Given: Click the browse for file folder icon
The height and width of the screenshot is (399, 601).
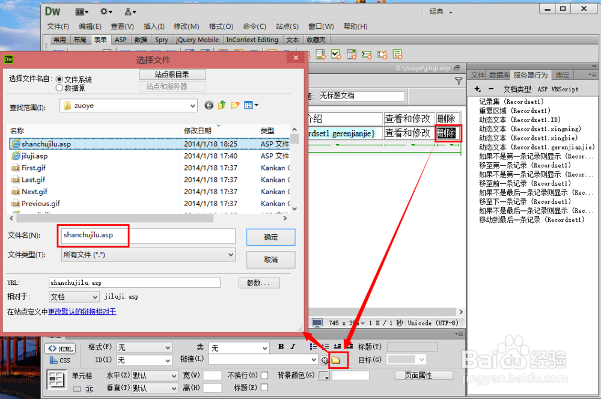Looking at the screenshot, I should tap(336, 361).
